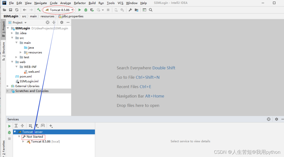Screen dimensions: 284x157
Task: Click the jdbc.properties breadcrumb
Action: tap(71, 16)
